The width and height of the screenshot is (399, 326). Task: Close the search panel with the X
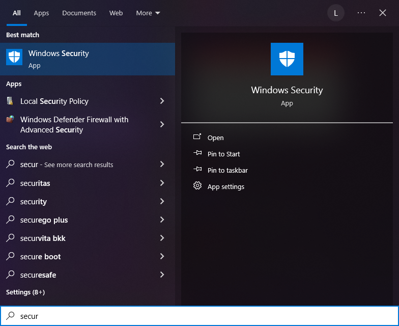(383, 13)
